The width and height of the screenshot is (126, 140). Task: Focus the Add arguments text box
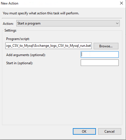pos(100,54)
